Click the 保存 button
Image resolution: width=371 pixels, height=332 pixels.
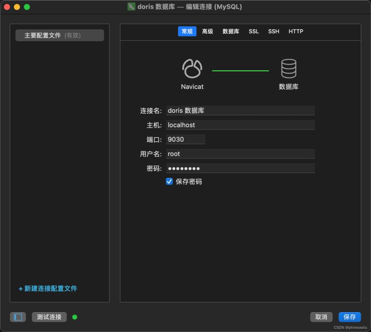point(350,317)
